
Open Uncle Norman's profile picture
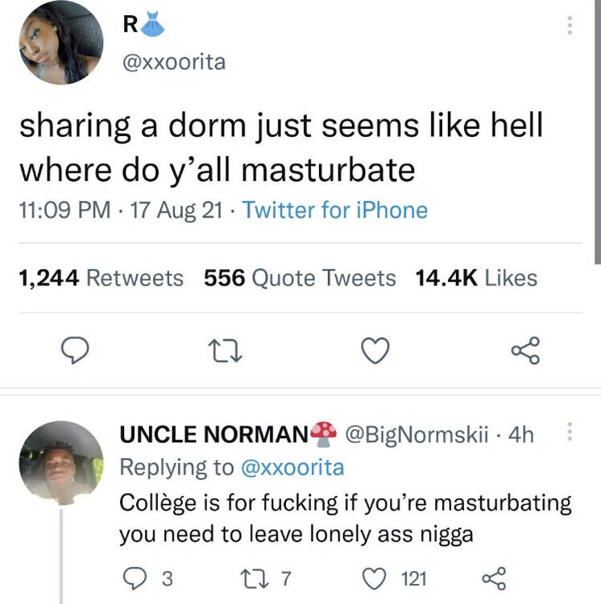[61, 463]
